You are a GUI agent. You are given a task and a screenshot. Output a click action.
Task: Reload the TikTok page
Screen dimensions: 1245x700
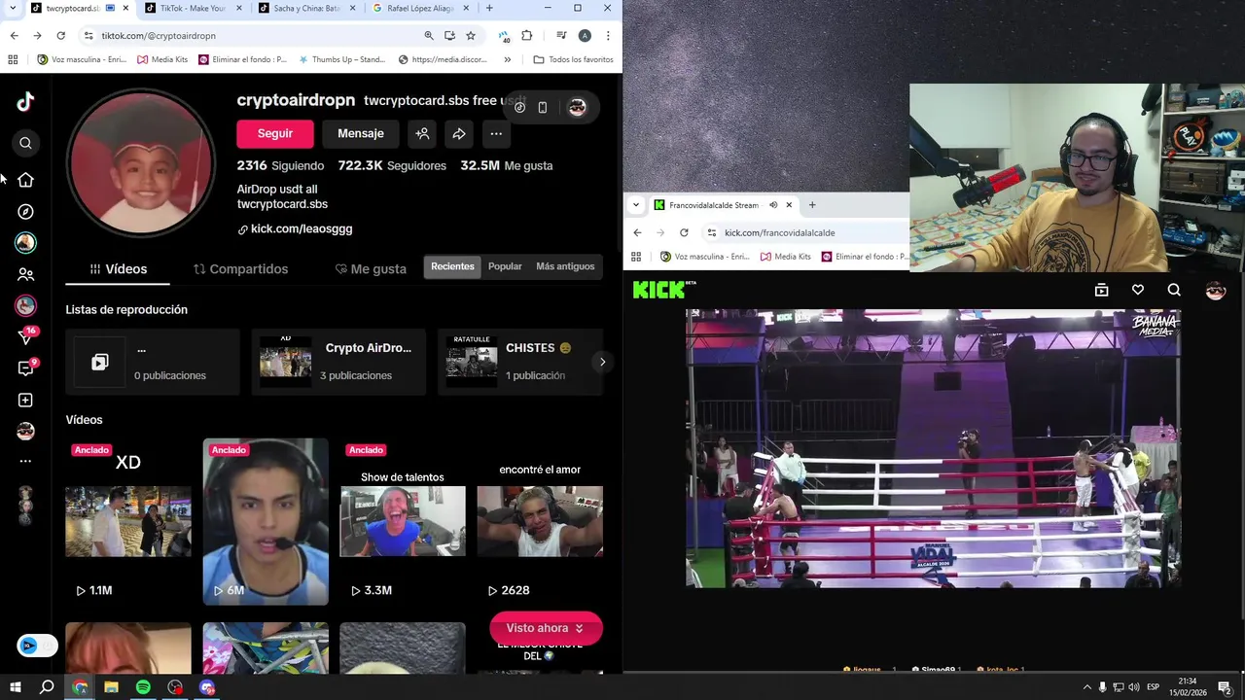60,36
